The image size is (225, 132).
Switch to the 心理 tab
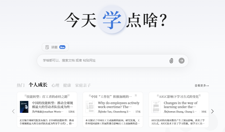[x=55, y=85]
